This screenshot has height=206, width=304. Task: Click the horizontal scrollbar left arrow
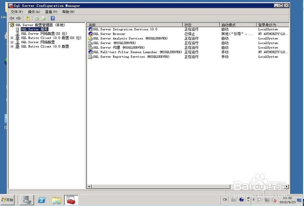(x=89, y=187)
